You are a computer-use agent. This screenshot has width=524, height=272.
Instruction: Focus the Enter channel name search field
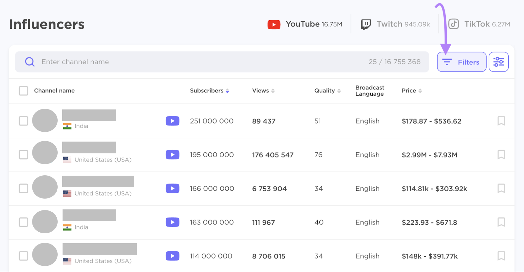[x=196, y=62]
